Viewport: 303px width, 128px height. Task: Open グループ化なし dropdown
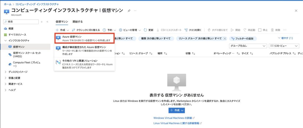248,46
